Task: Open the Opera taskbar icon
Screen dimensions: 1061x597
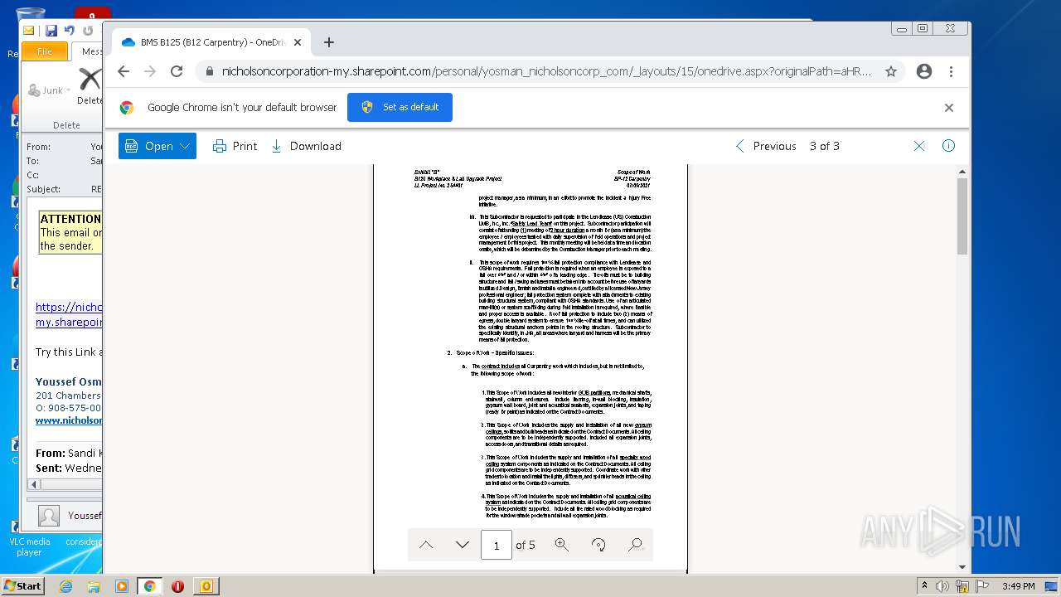Action: (x=177, y=586)
